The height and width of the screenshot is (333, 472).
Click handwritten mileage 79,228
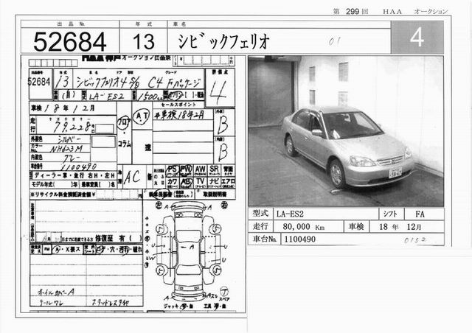72,127
